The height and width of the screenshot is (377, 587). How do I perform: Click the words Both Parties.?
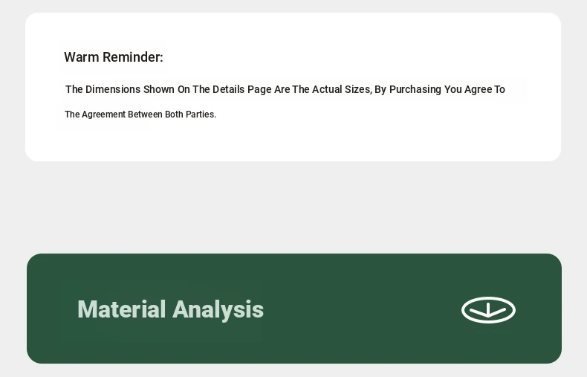[190, 115]
